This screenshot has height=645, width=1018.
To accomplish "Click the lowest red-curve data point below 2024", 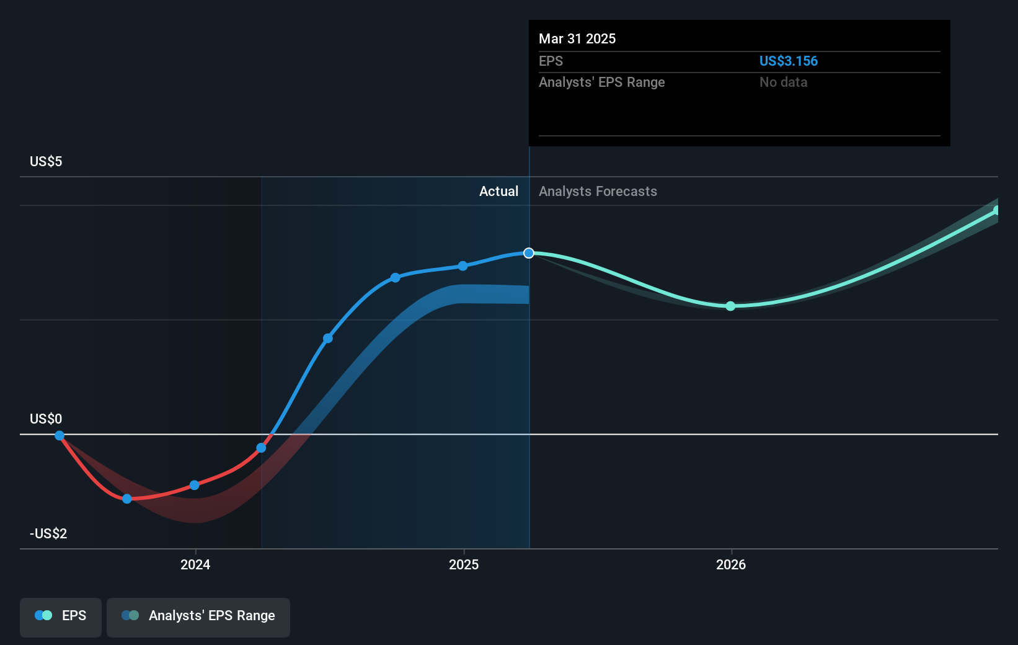I will coord(126,499).
